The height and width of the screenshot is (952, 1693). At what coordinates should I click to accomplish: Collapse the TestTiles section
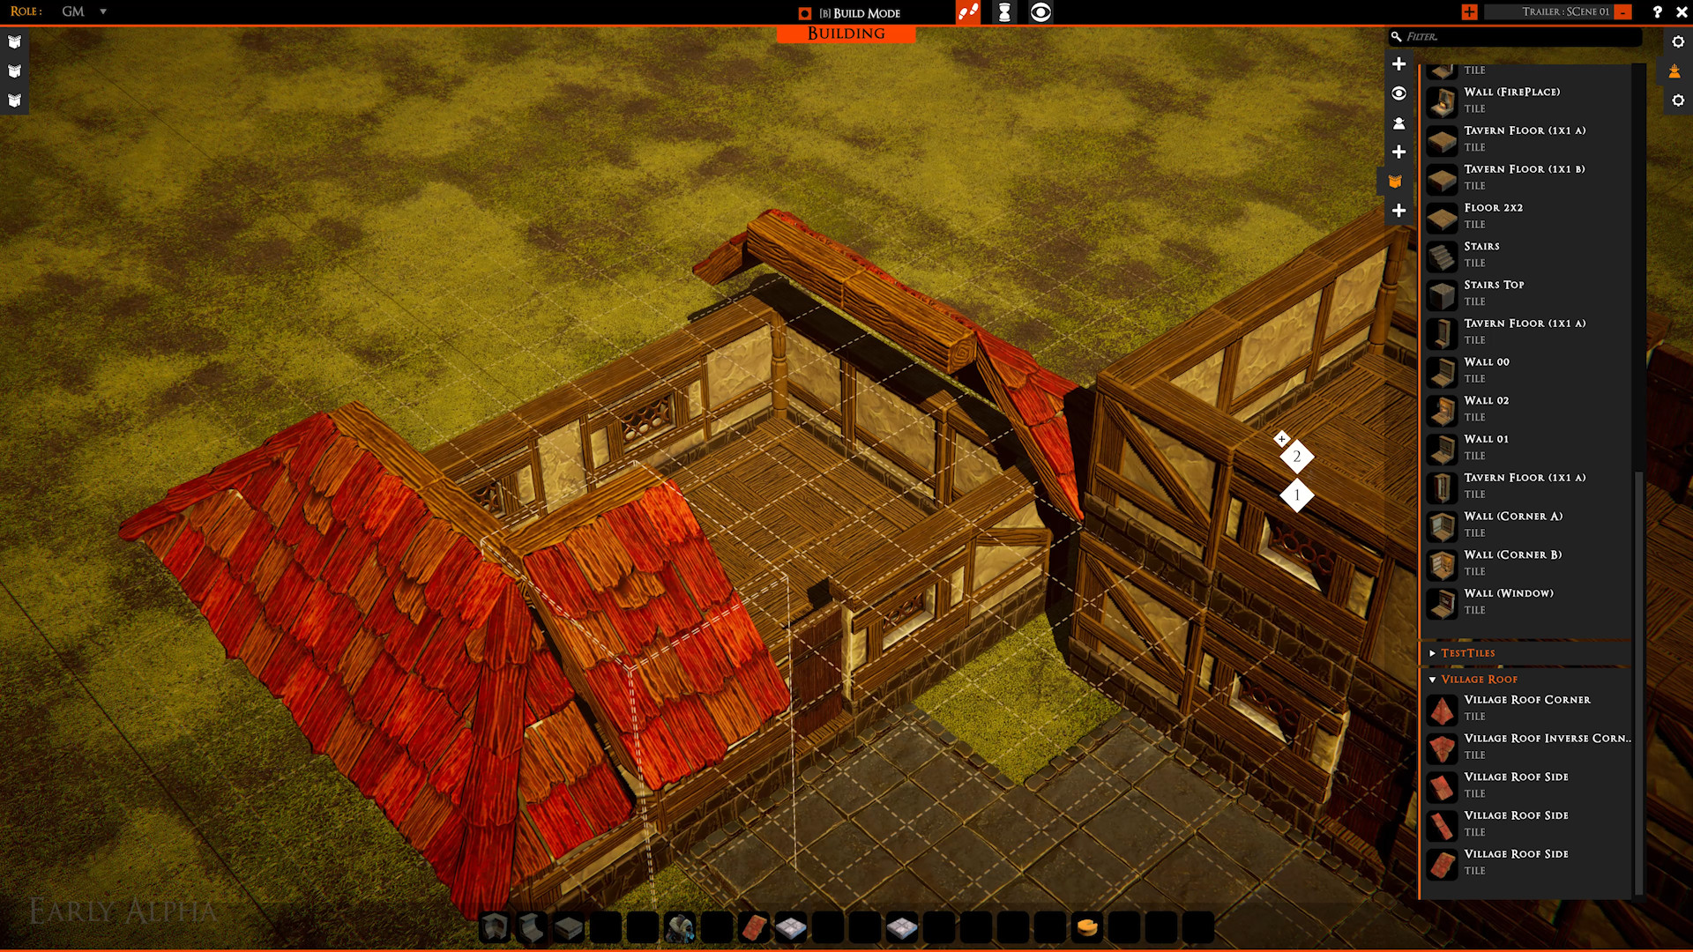coord(1433,652)
